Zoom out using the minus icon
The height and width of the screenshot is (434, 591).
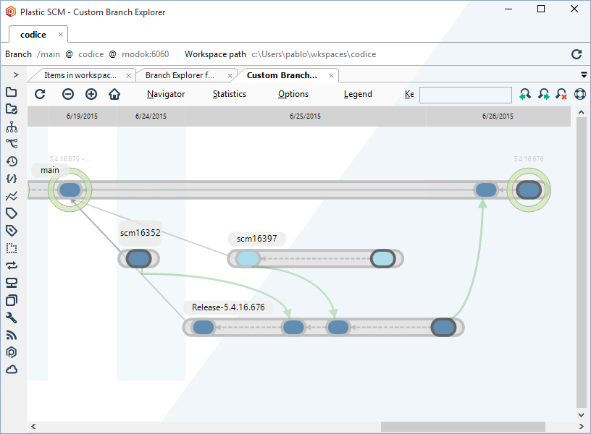coord(67,94)
